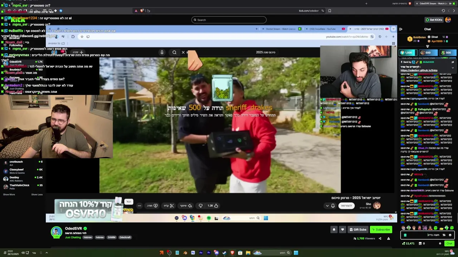Switch to OdedSVR Stream browser tab
Image resolution: width=458 pixels, height=257 pixels.
pyautogui.click(x=436, y=4)
